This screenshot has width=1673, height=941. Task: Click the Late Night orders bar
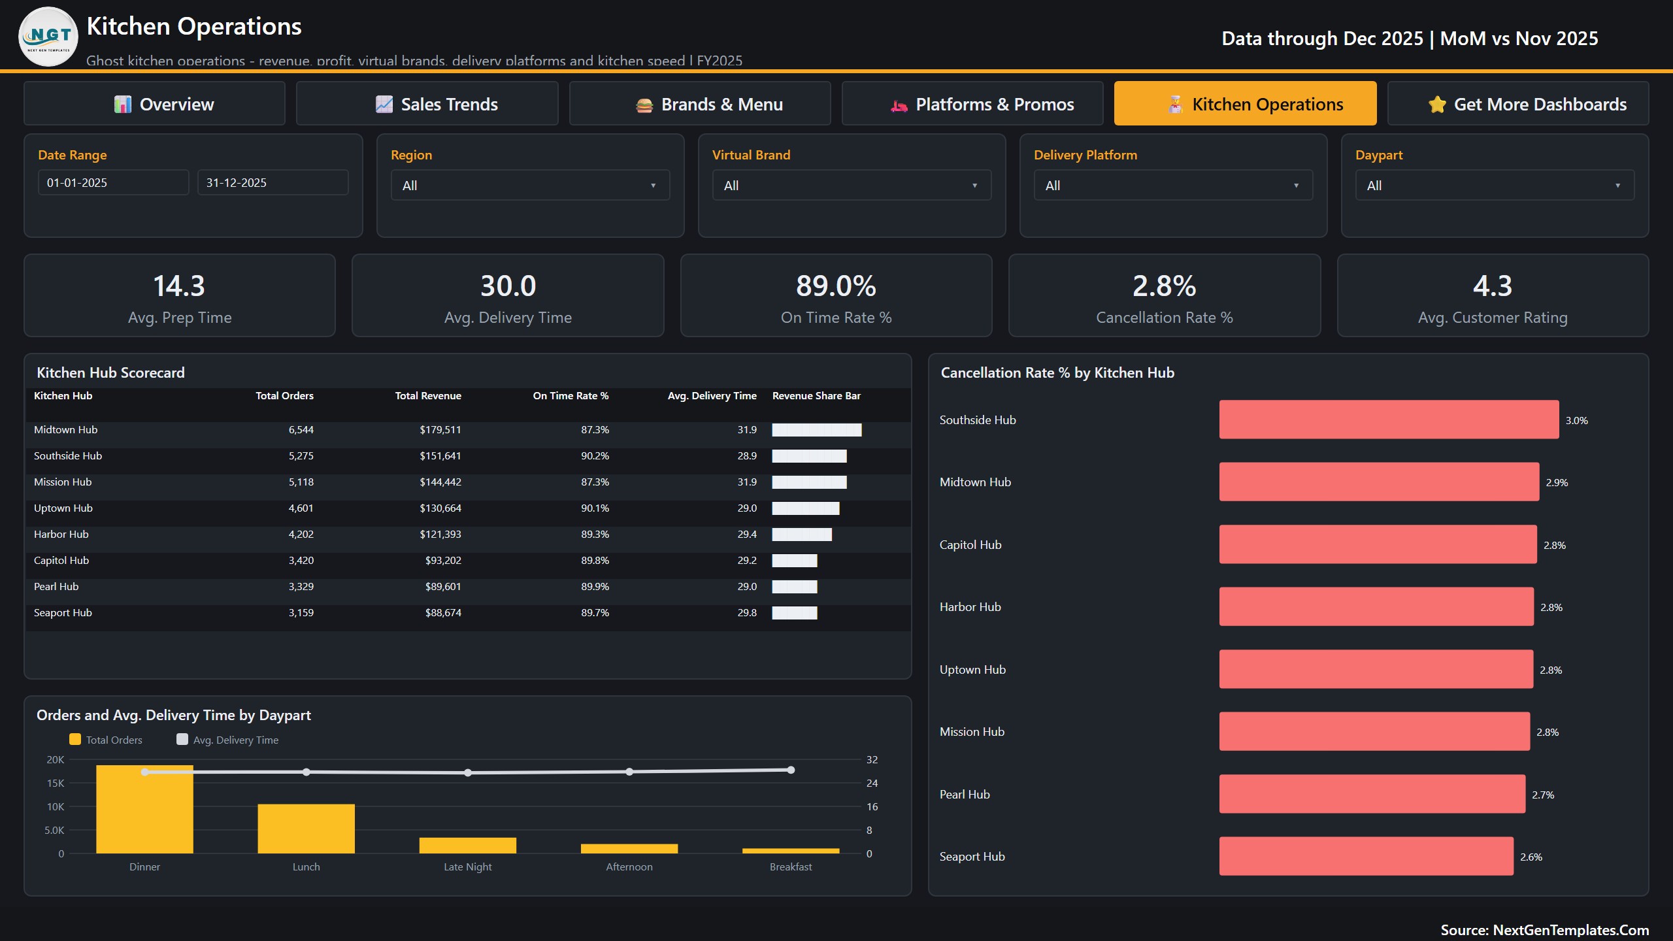468,846
